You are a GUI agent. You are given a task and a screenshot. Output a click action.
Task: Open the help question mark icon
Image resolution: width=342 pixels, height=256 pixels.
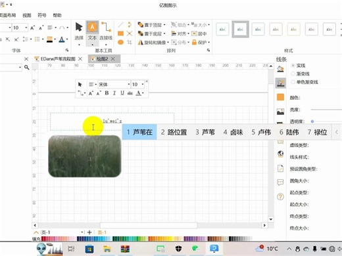[x=280, y=196]
